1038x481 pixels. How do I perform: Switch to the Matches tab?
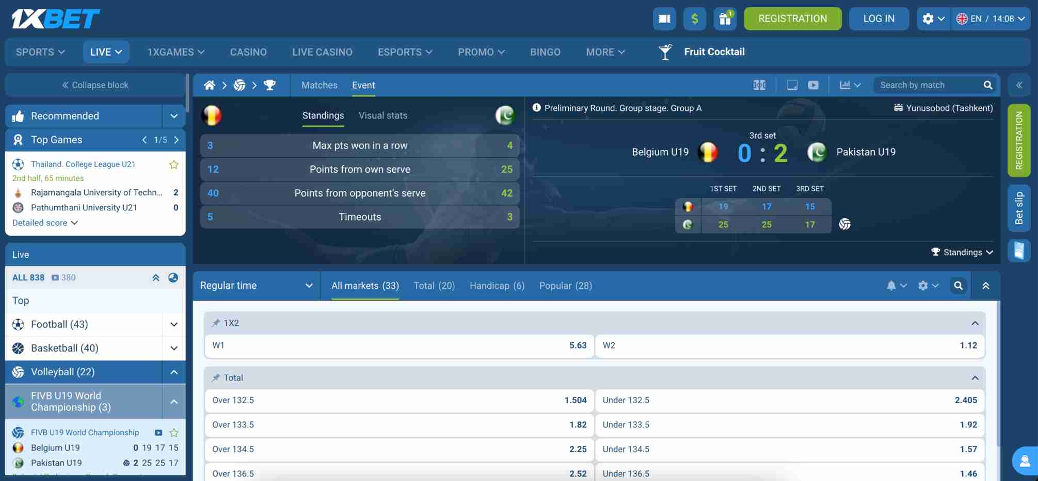tap(320, 85)
